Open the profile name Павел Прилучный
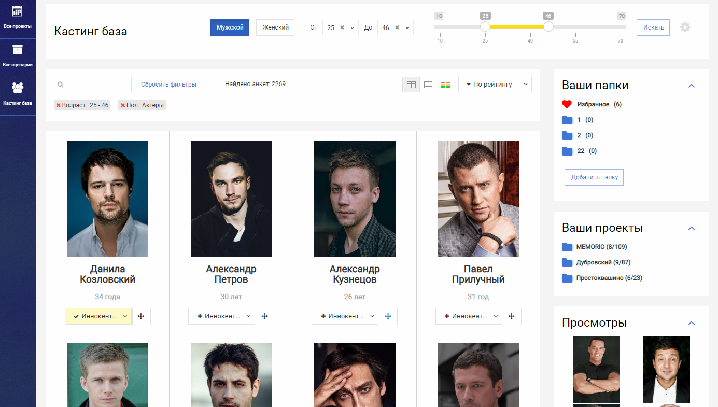718x407 pixels. pos(478,274)
